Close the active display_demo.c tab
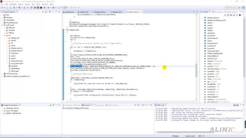 [x=141, y=12]
